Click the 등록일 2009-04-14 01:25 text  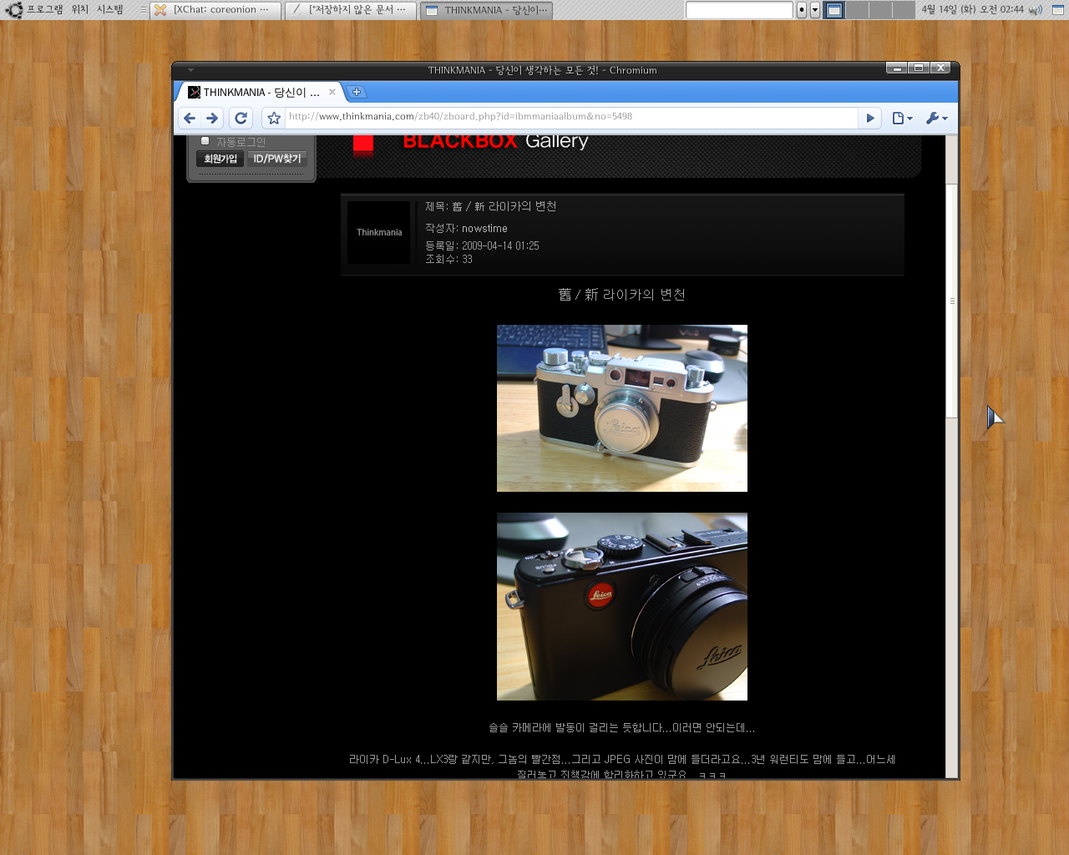pyautogui.click(x=482, y=245)
